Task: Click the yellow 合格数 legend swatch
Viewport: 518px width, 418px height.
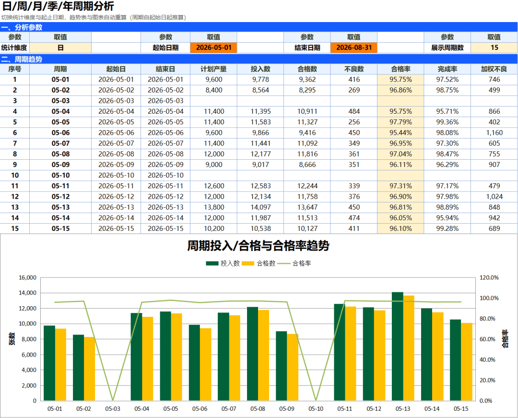Action: (x=248, y=263)
